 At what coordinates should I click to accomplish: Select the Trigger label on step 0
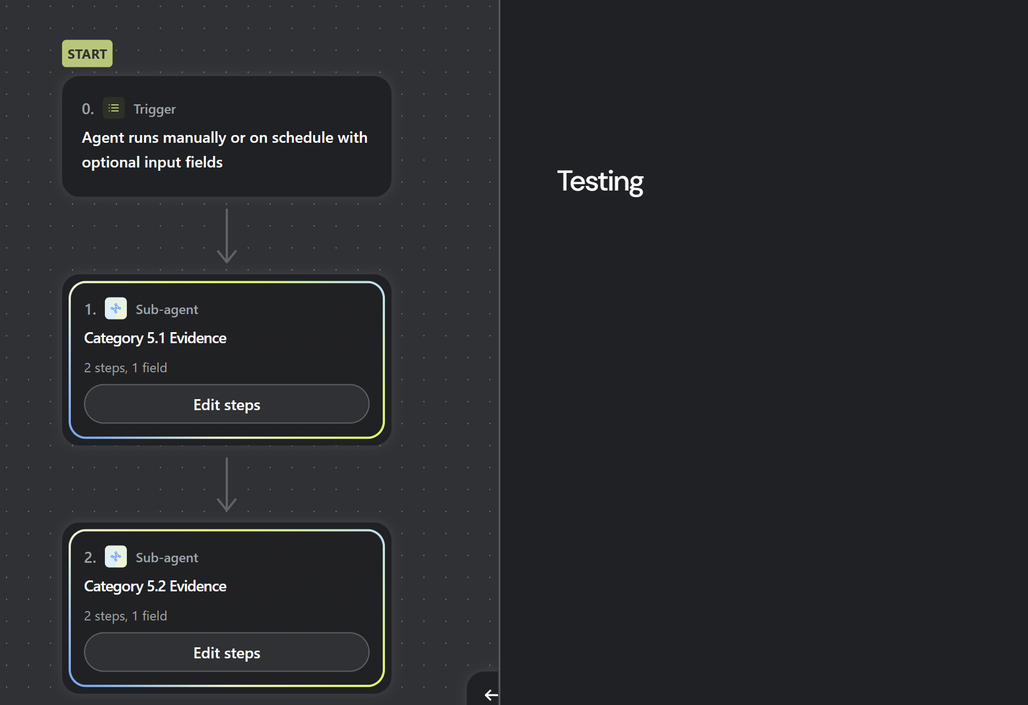tap(154, 109)
